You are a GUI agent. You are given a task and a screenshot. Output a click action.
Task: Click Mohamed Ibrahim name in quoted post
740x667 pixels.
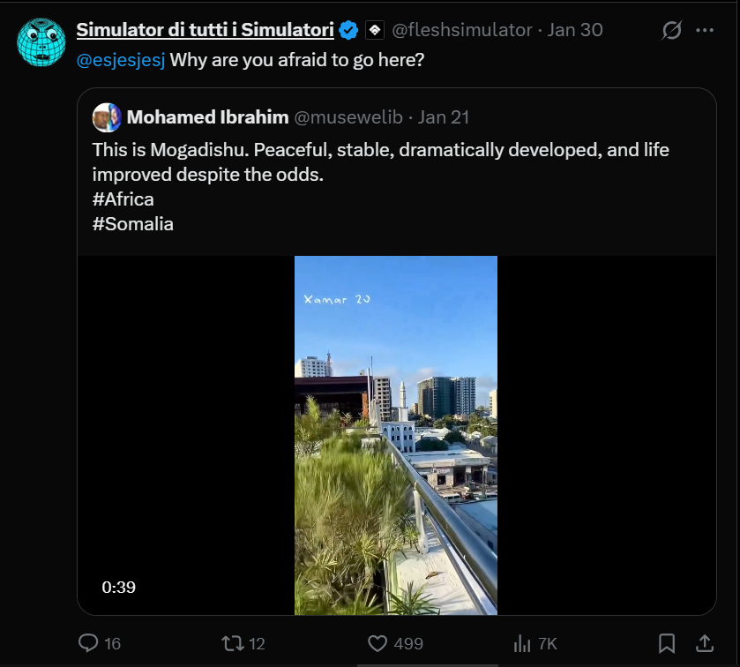coord(207,117)
